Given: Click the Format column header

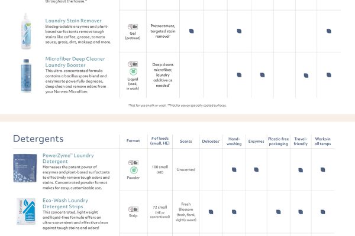Looking at the screenshot, I should point(133,141).
